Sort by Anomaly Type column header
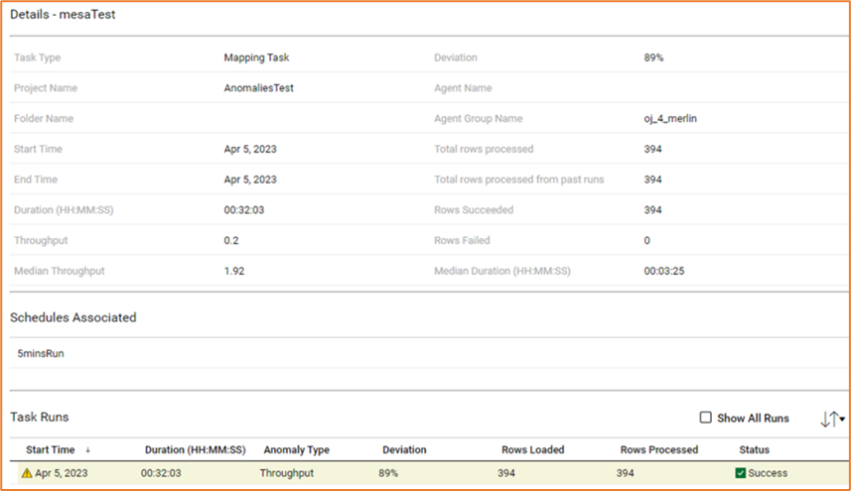This screenshot has height=491, width=851. [x=296, y=449]
